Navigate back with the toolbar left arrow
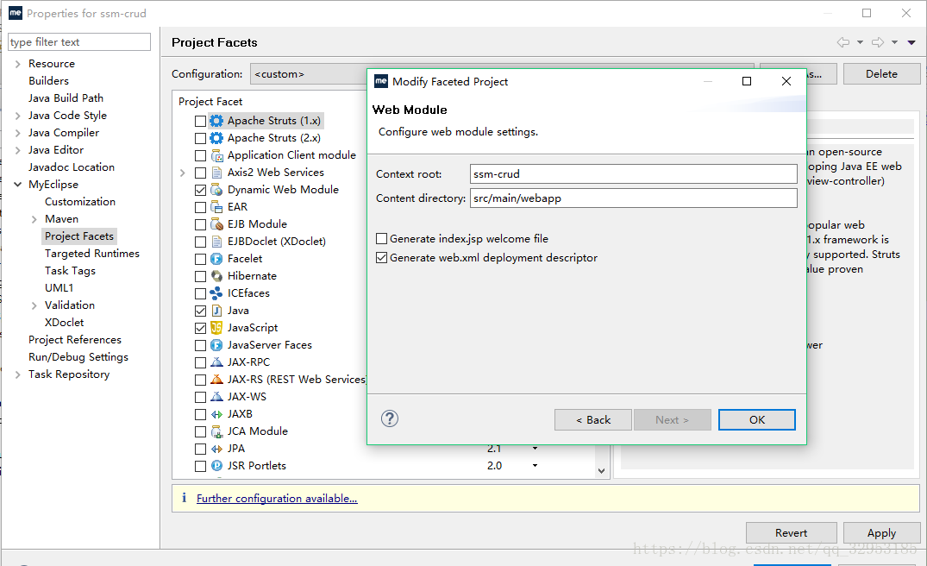Viewport: 927px width, 566px height. tap(843, 42)
